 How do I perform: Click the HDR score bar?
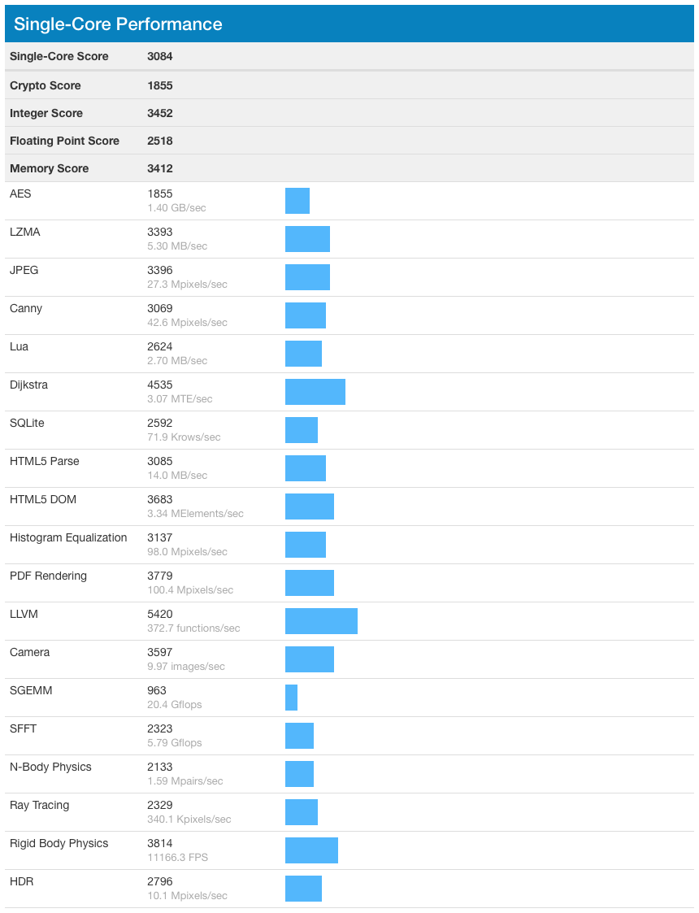click(303, 889)
